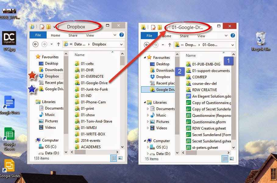The image size is (277, 183).
Task: Open Music library in 01-Google-Drive window sidebar
Action: coord(158,115)
